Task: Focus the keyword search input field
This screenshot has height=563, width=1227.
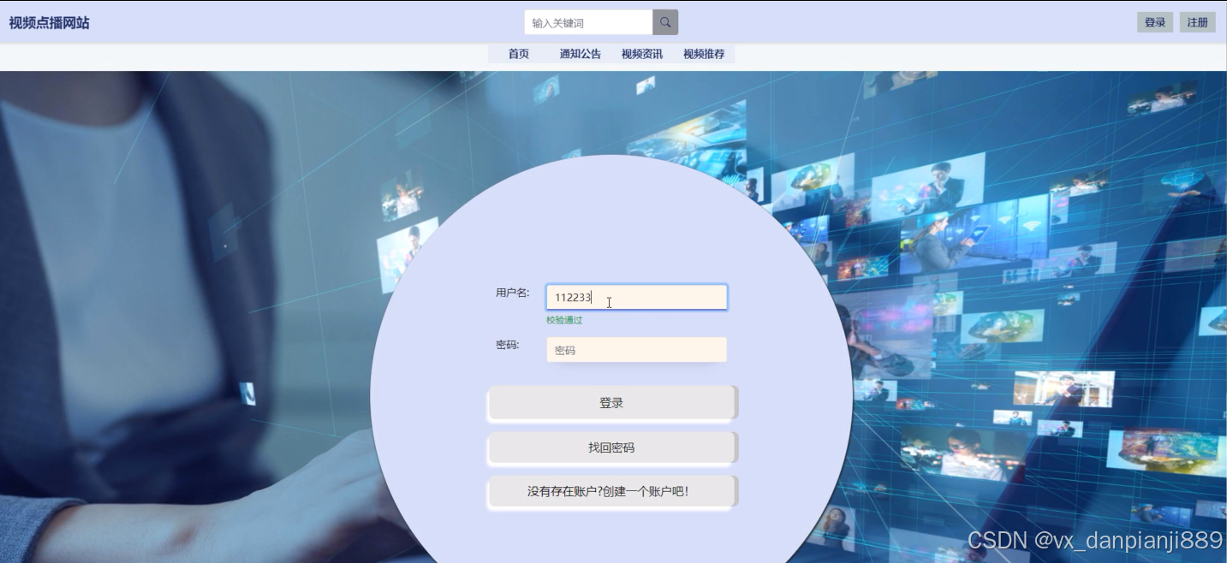Action: [588, 22]
